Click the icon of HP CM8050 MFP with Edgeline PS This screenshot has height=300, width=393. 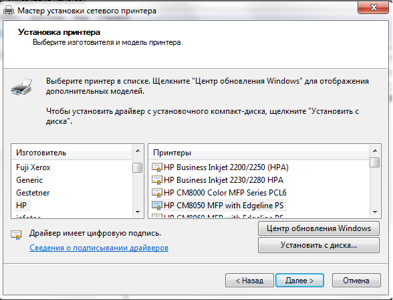[157, 206]
